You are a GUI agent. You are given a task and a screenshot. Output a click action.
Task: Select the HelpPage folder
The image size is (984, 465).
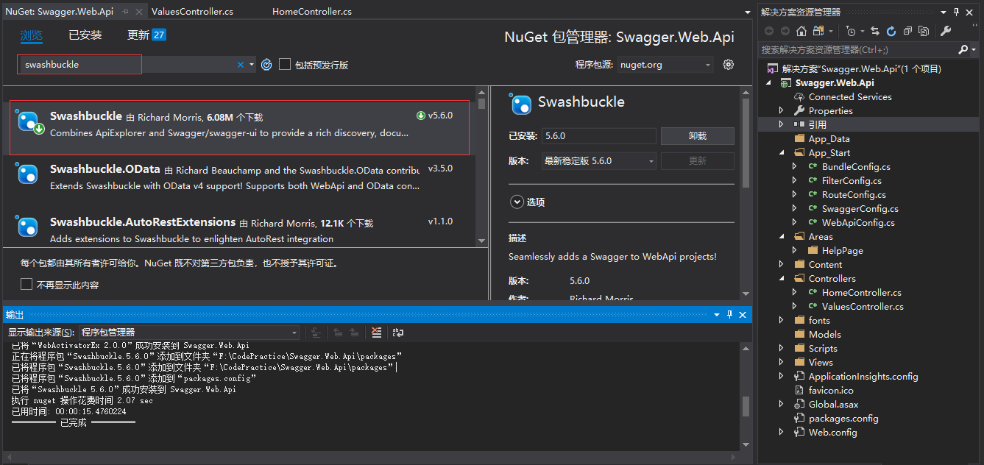[x=843, y=251]
